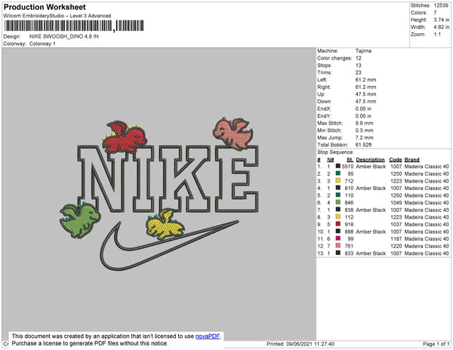This screenshot has height=350, width=453.
Task: Click the 'Description' column header
Action: pos(371,160)
